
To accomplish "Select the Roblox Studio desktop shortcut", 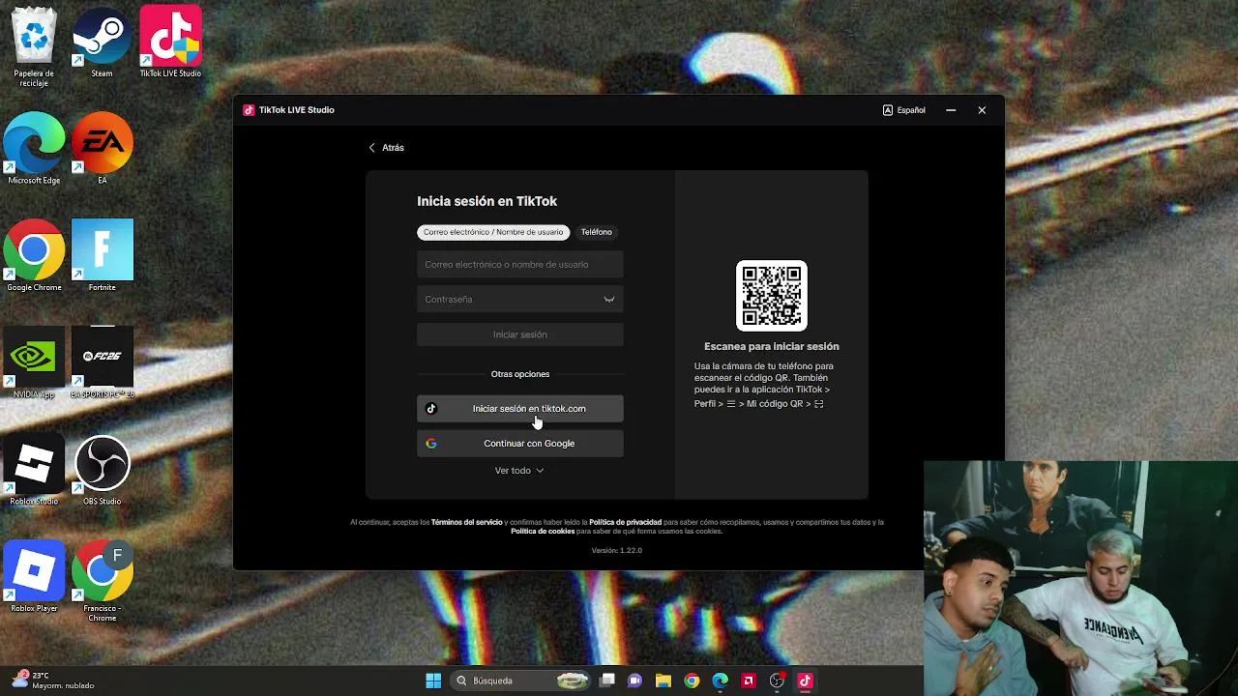I will coord(34,471).
